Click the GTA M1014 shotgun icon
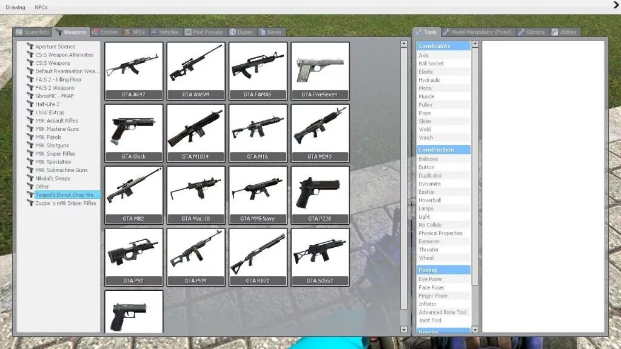 tap(196, 133)
